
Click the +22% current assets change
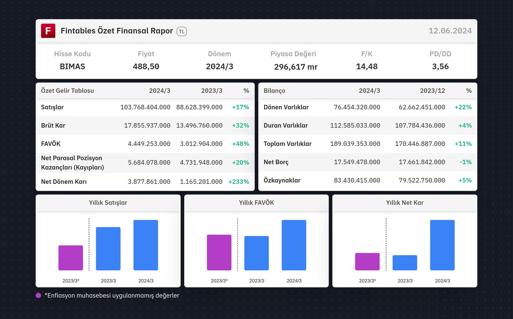(x=463, y=107)
